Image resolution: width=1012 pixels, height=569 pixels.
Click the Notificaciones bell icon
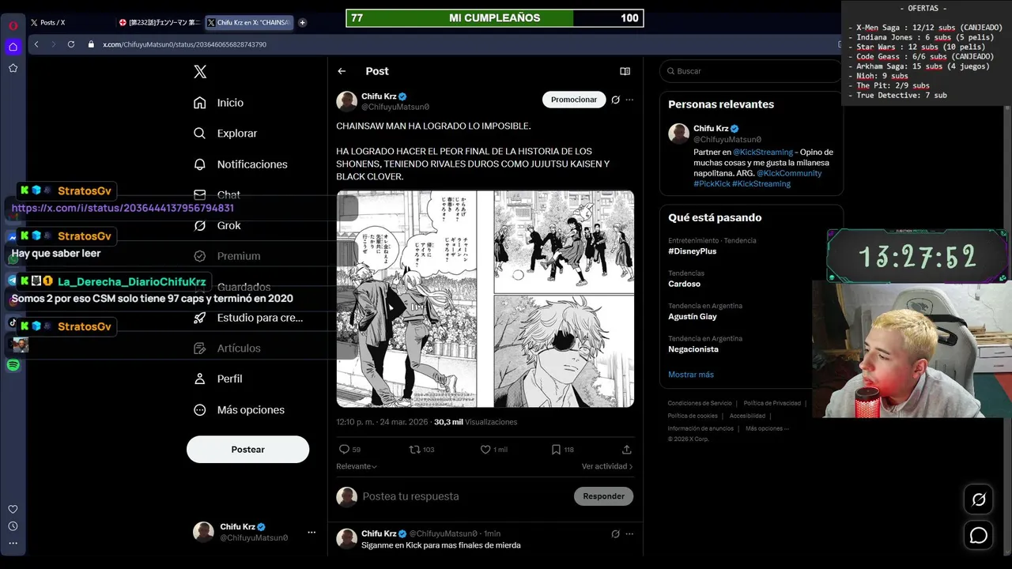pyautogui.click(x=200, y=164)
